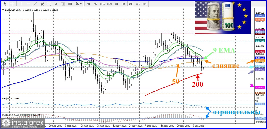Switch chart to M15 timeframe
This screenshot has height=129, width=267.
(102, 4)
